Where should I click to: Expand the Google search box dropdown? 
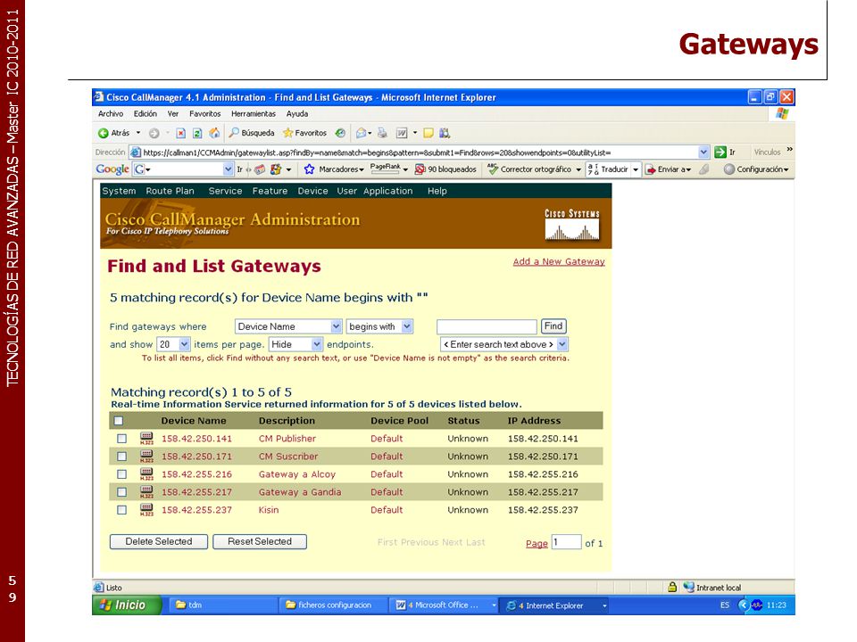[229, 169]
